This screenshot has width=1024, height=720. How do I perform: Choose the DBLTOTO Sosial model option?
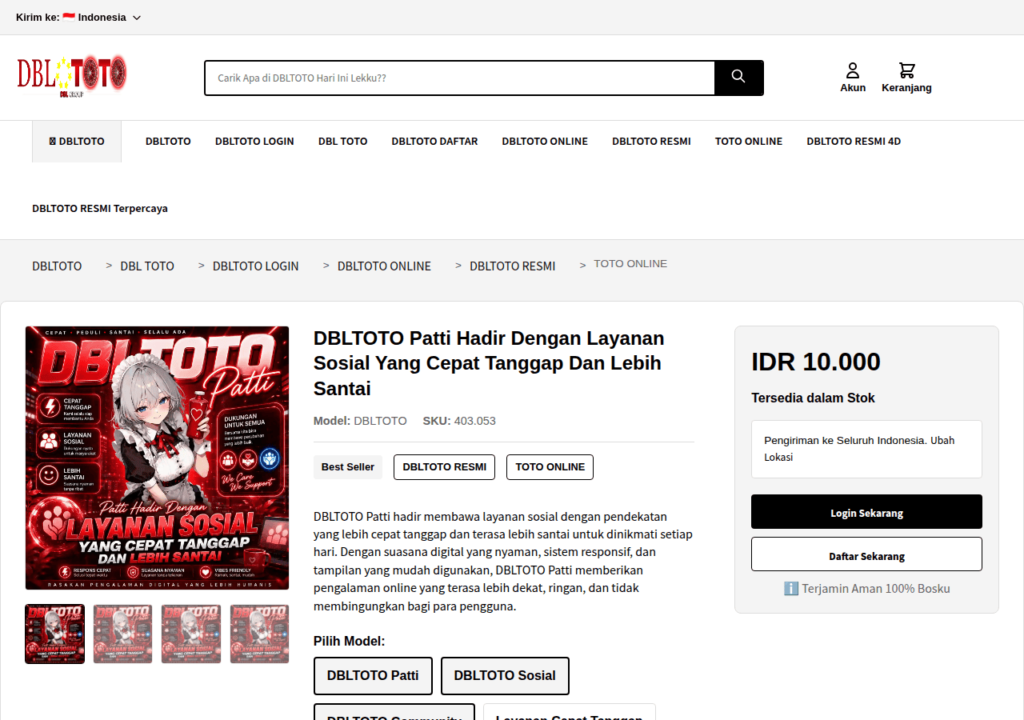[505, 676]
